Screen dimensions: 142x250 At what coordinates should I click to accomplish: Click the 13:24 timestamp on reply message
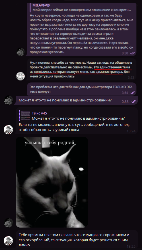(131, 131)
